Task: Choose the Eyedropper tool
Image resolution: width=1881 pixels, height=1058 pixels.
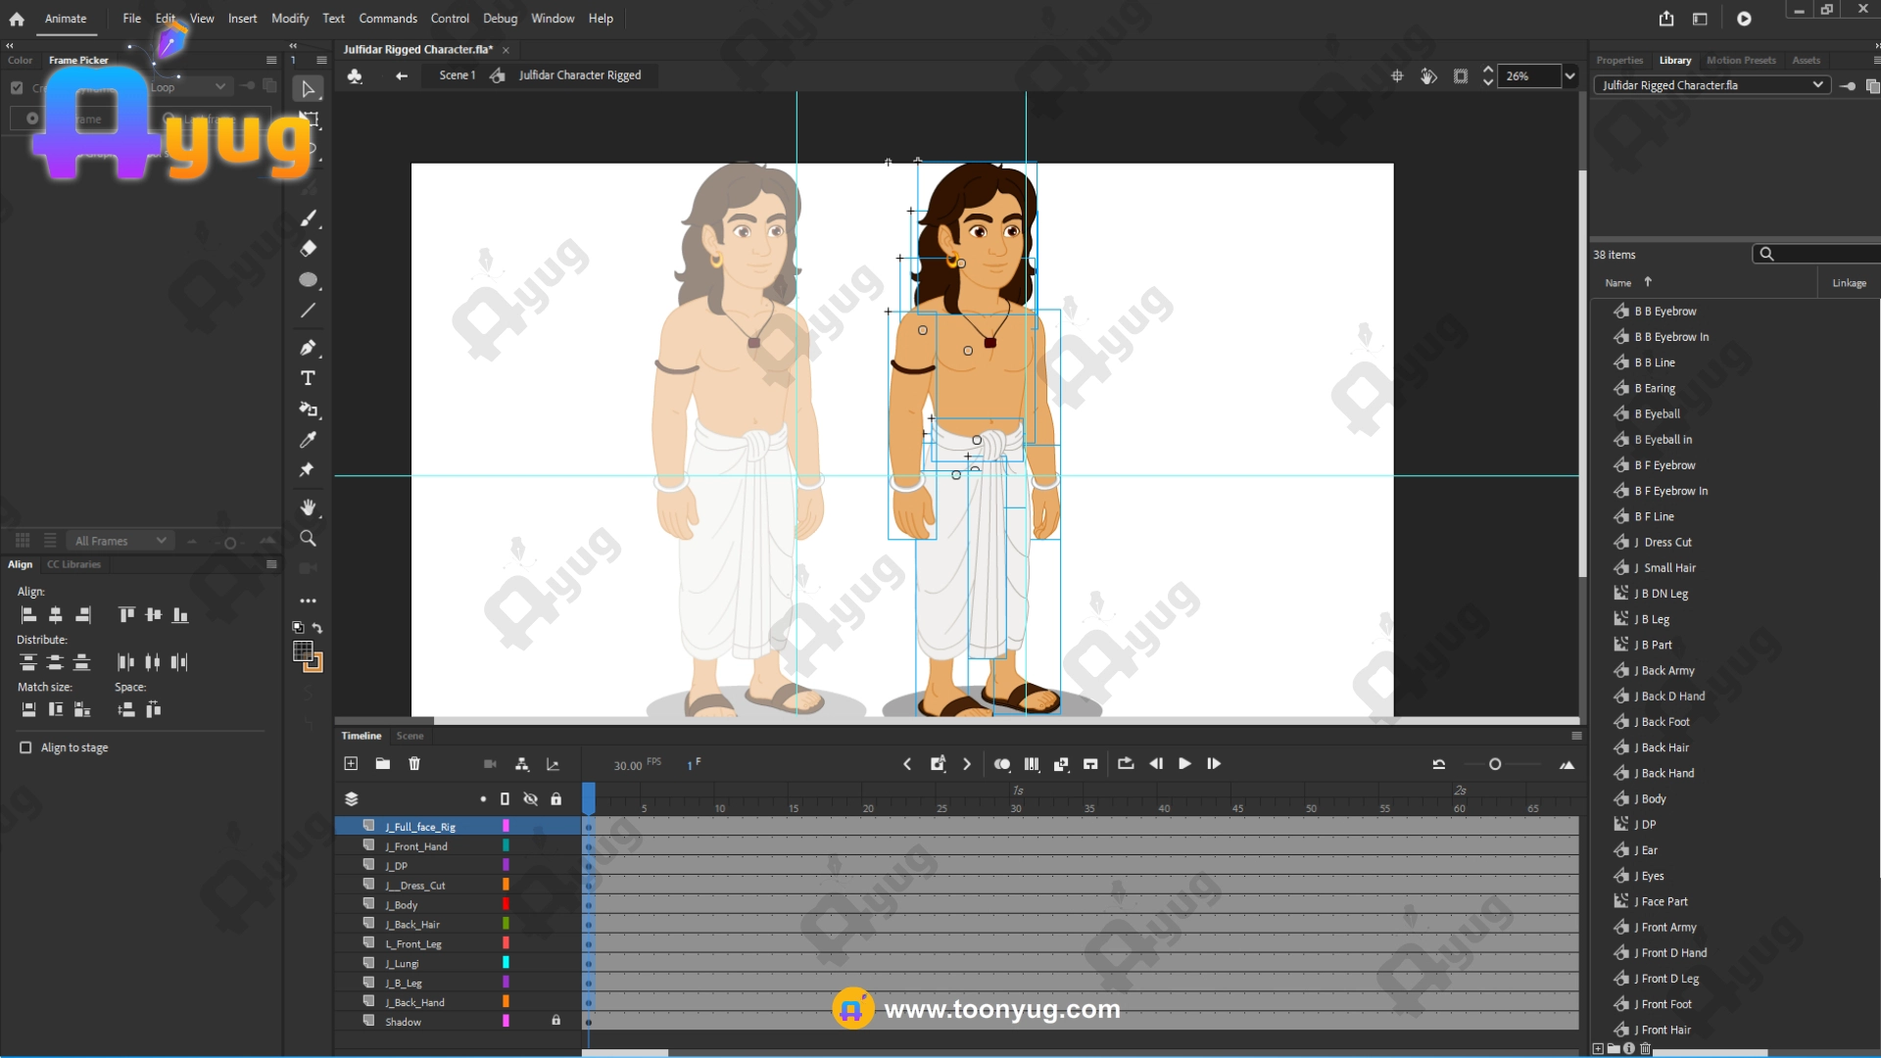Action: pos(308,440)
